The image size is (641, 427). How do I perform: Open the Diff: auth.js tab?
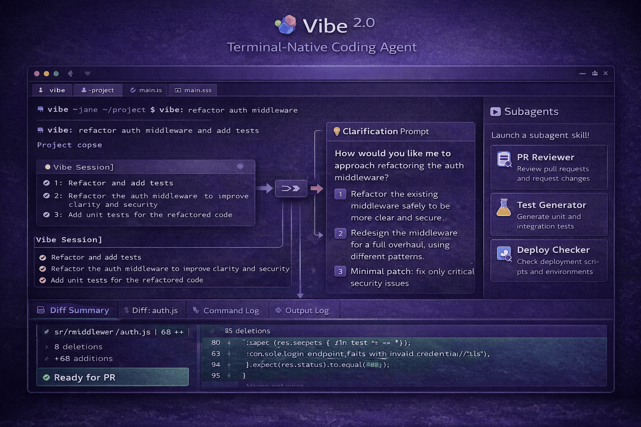click(x=151, y=310)
